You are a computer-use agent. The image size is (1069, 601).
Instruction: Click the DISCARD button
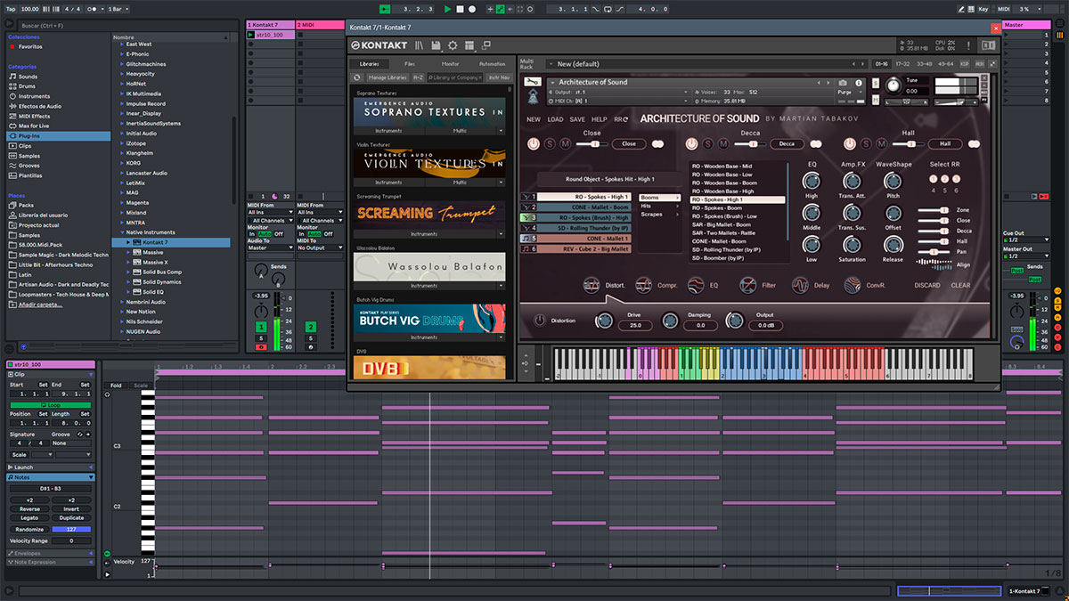click(x=927, y=286)
